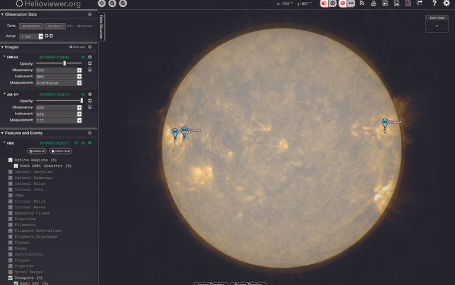Toggle HEK events visibility eye
The image size is (455, 285).
[83, 143]
